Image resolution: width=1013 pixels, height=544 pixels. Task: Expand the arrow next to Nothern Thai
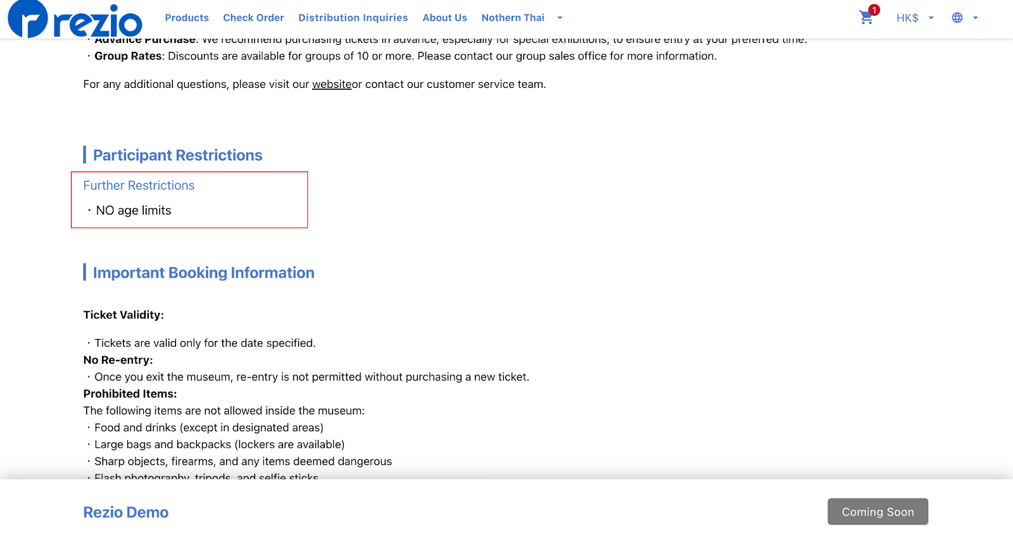click(x=560, y=18)
